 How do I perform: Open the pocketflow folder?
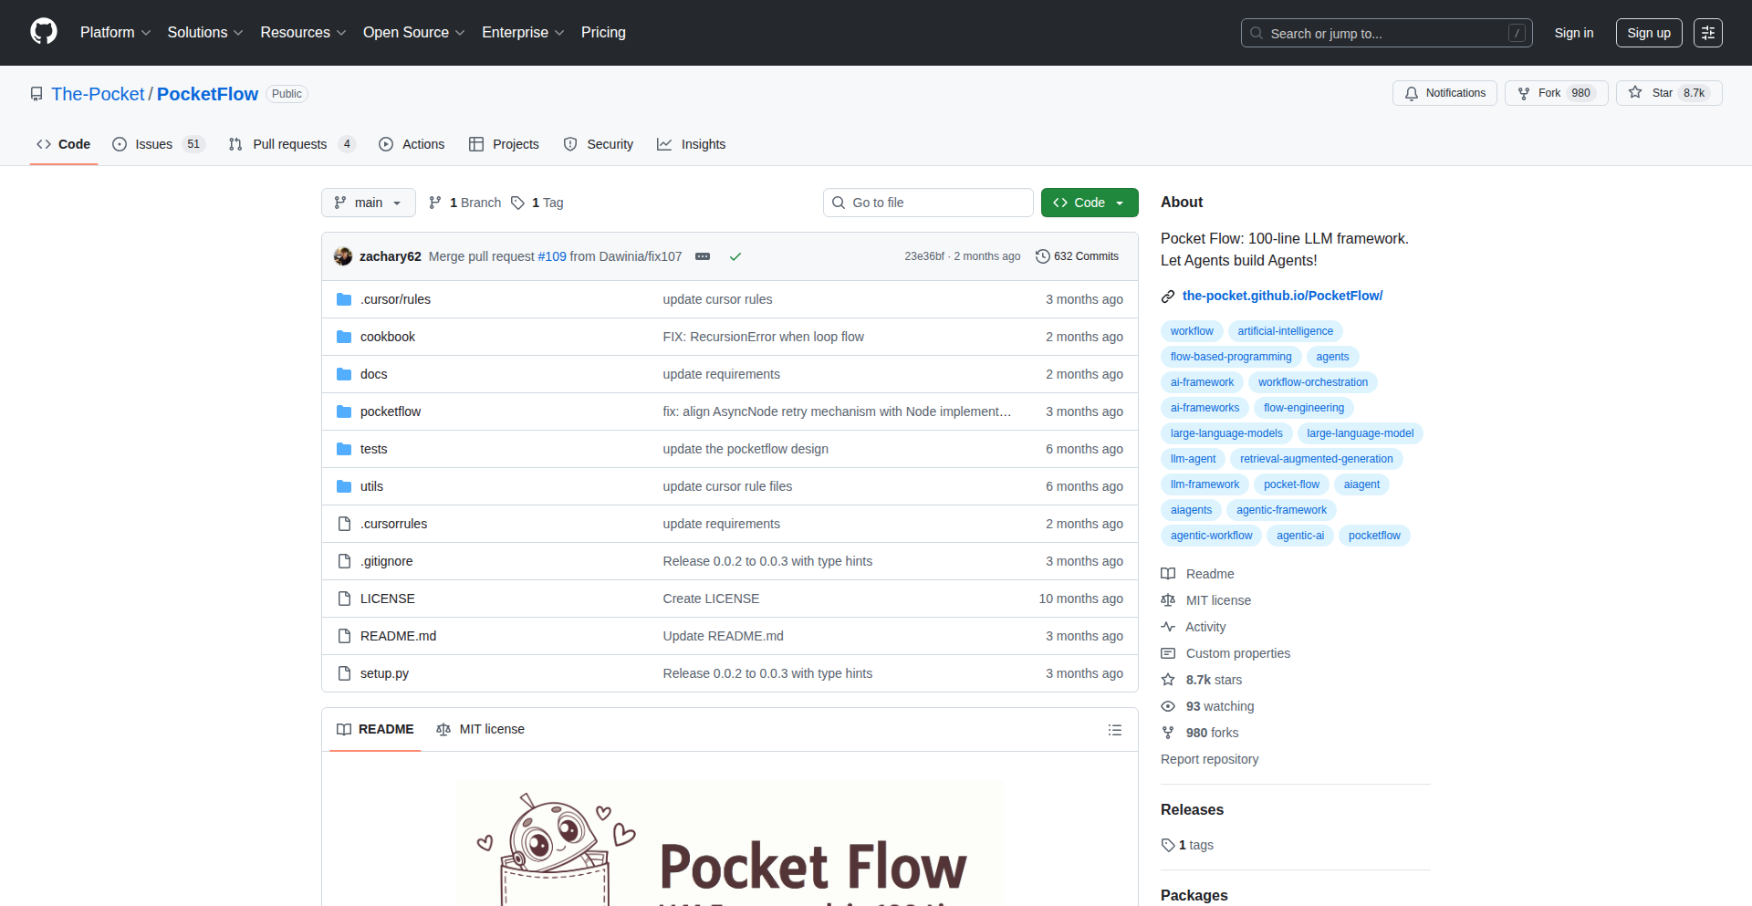coord(391,411)
